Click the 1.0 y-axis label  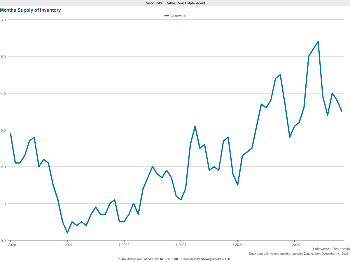(3, 204)
